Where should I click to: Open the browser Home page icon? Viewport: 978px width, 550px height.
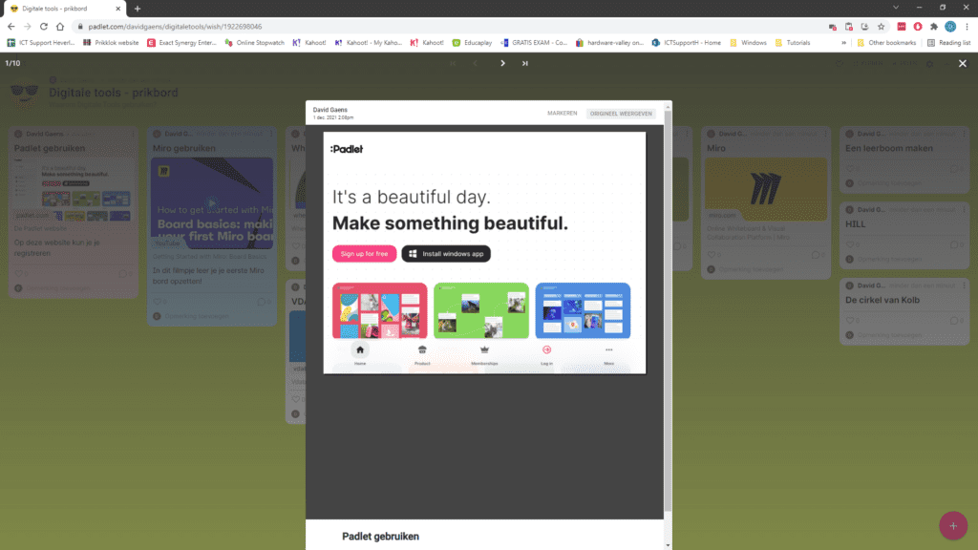(60, 26)
